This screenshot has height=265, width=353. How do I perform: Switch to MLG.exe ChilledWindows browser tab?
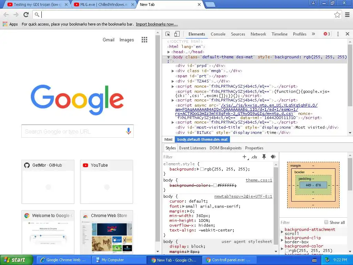(103, 4)
